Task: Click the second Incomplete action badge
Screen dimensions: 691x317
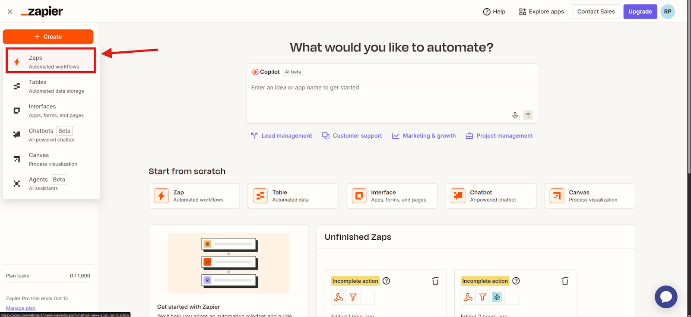Action: pyautogui.click(x=485, y=281)
